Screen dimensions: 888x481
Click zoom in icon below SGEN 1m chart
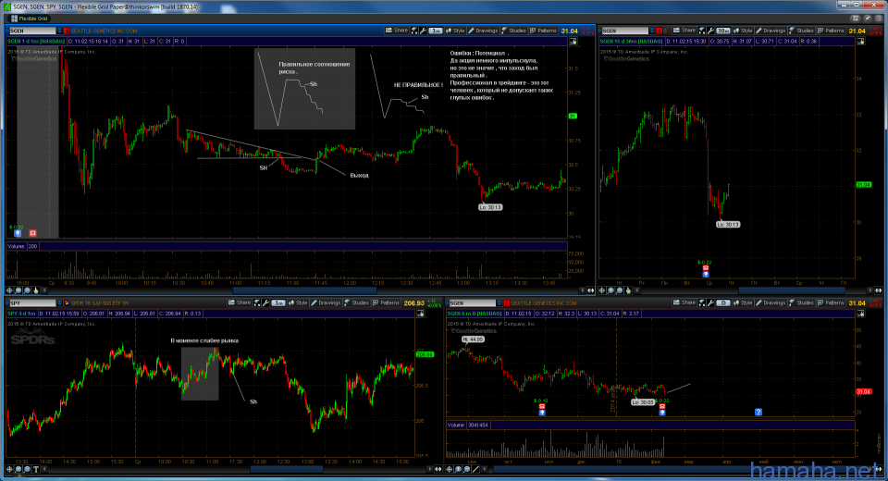[18, 290]
